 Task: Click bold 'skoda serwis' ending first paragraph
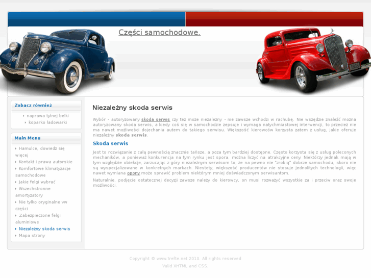coord(131,135)
